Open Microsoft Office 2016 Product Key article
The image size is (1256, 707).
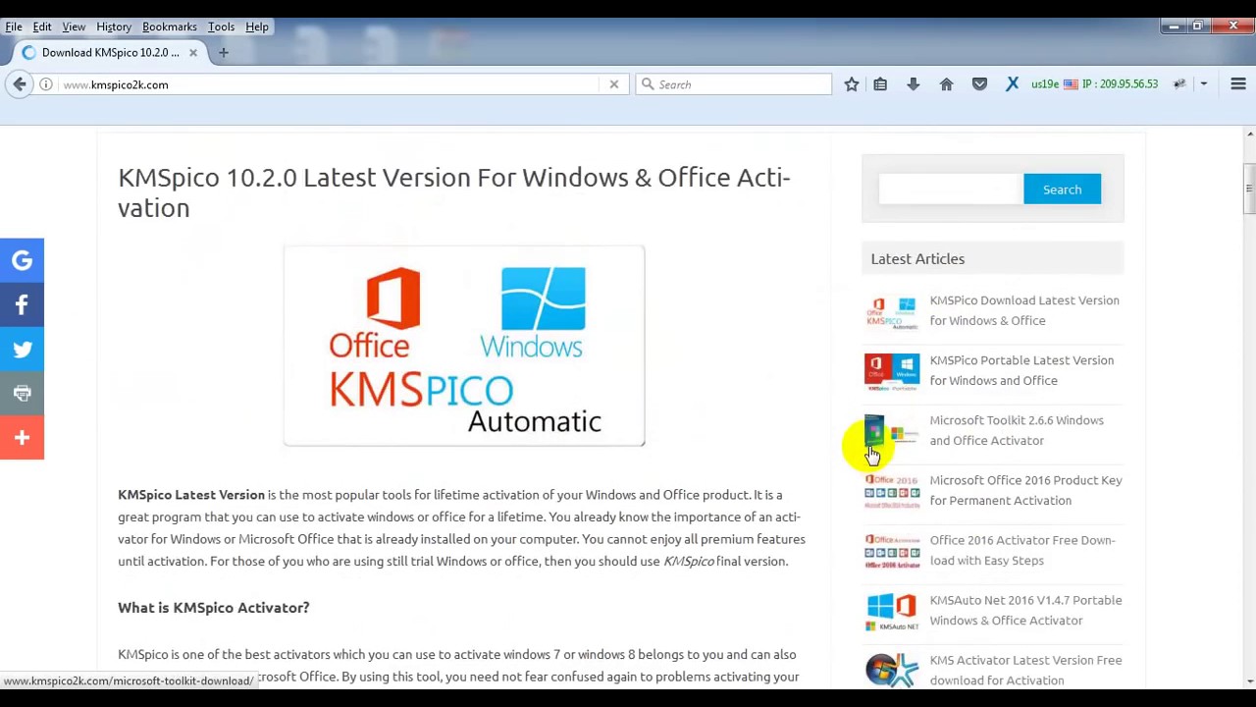click(1025, 490)
